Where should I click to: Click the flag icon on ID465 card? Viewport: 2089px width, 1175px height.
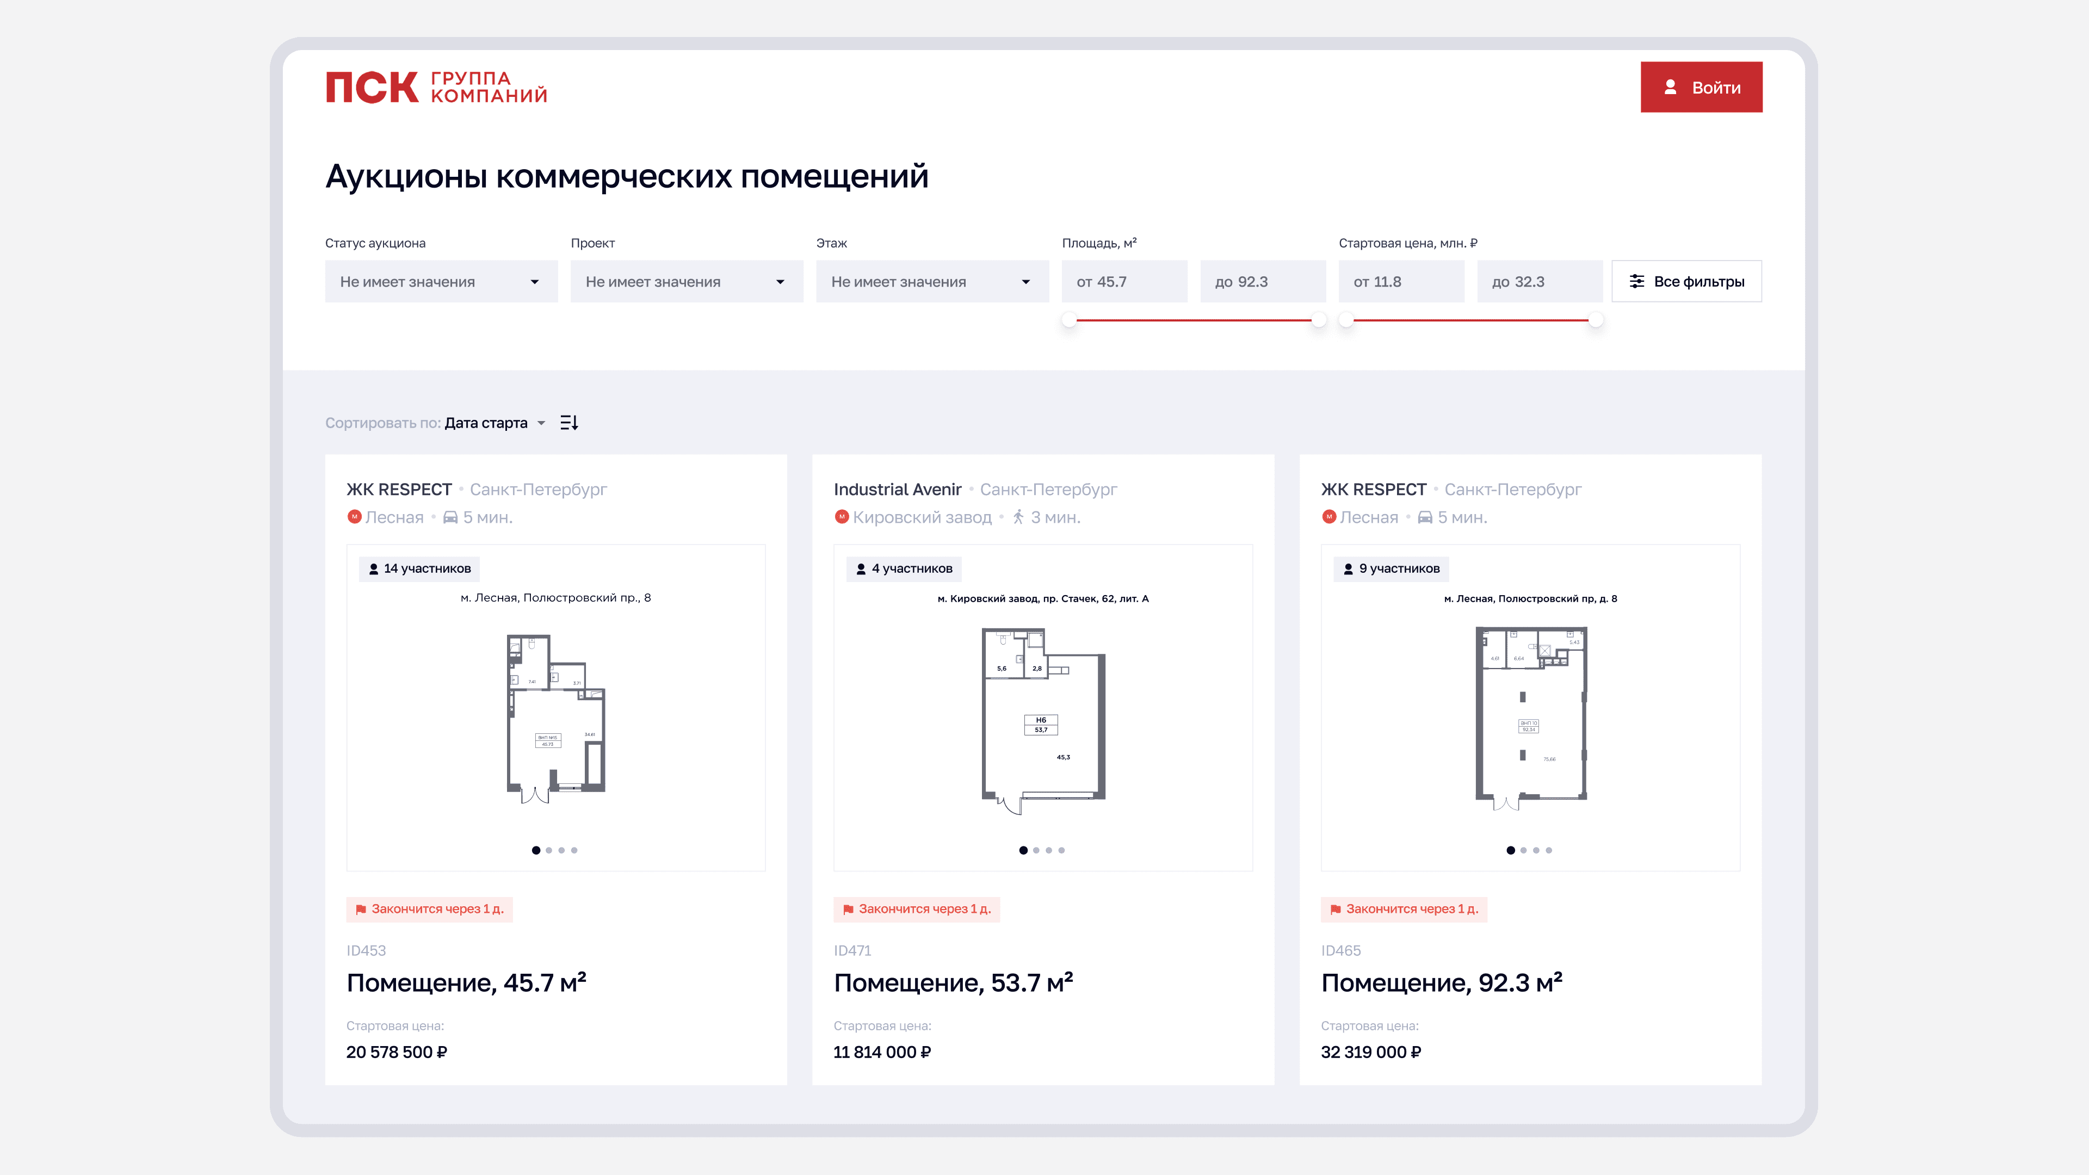(1335, 909)
